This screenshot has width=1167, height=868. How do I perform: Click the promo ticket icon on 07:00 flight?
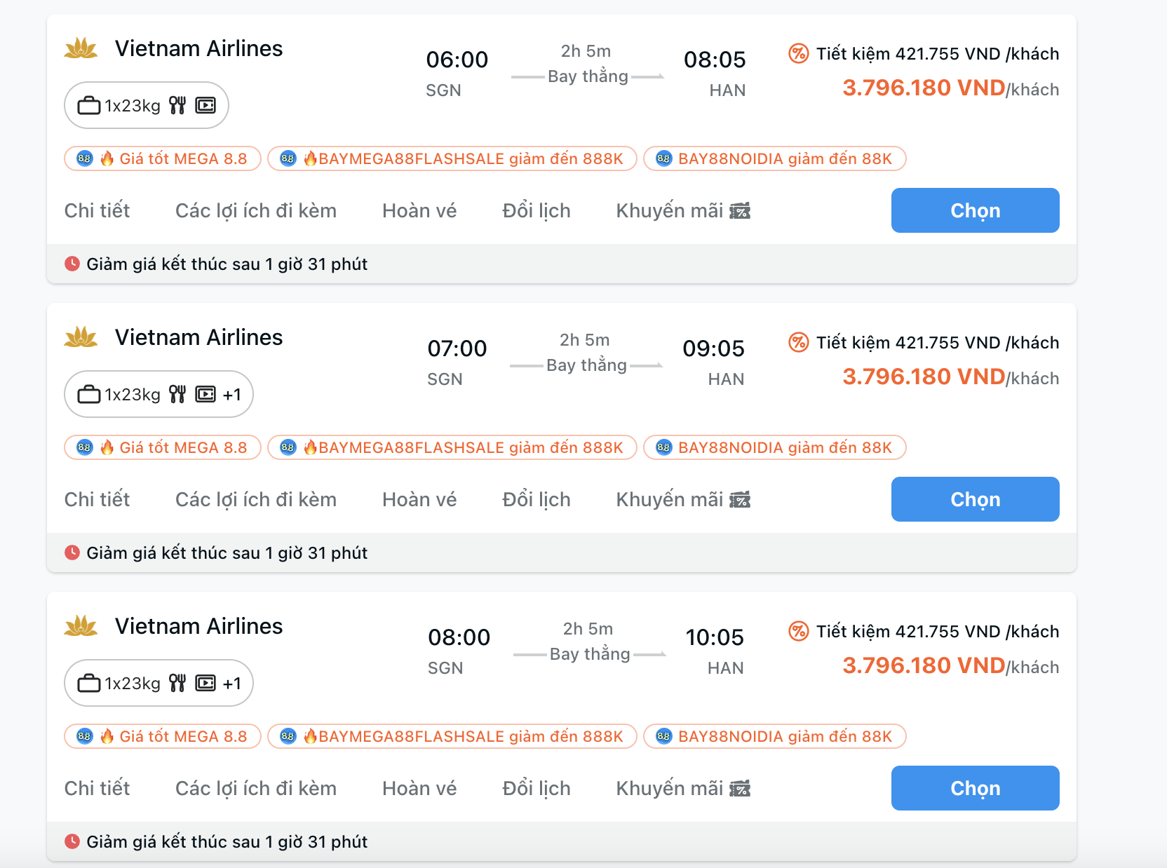click(x=740, y=500)
